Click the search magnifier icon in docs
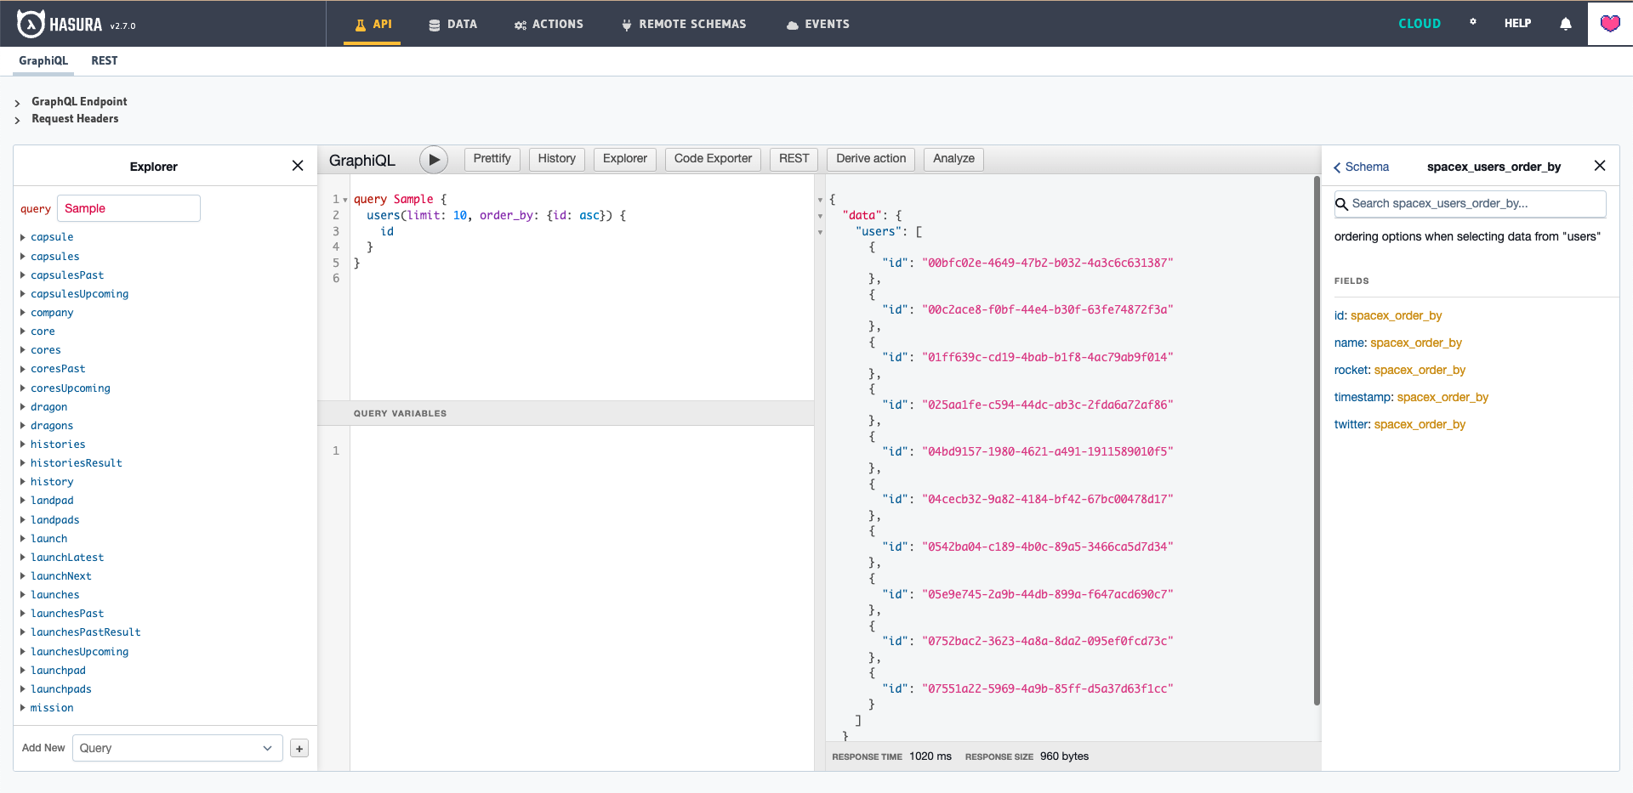The height and width of the screenshot is (793, 1633). 1341,204
